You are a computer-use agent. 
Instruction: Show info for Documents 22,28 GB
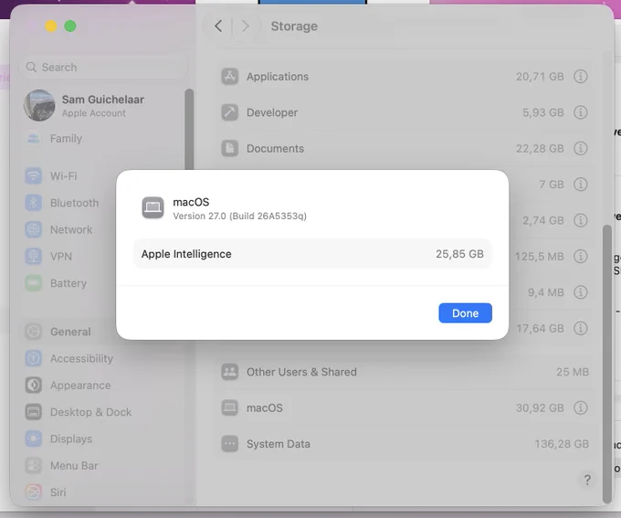(581, 148)
